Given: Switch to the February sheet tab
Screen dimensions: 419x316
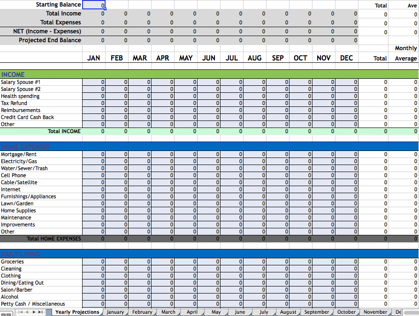Looking at the screenshot, I should click(x=142, y=312).
